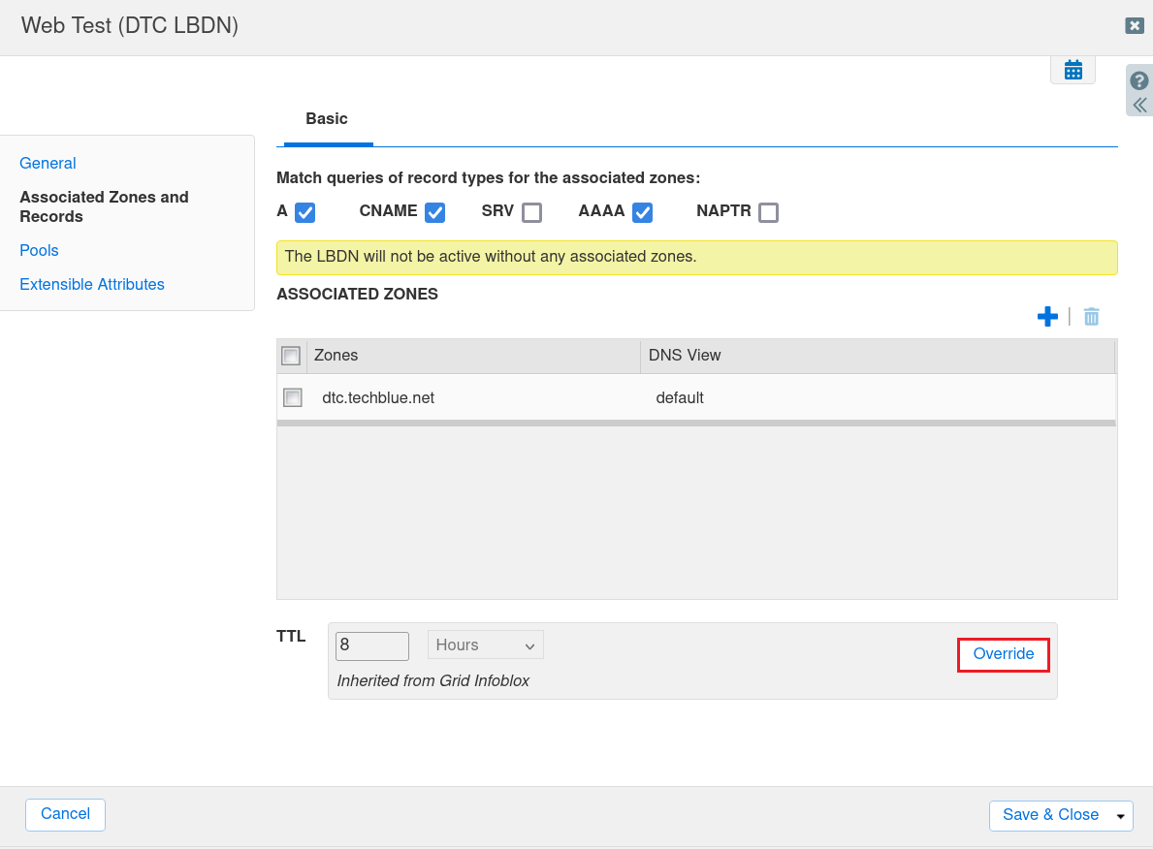1153x849 pixels.
Task: Uncheck the A record type checkbox
Action: pos(305,212)
